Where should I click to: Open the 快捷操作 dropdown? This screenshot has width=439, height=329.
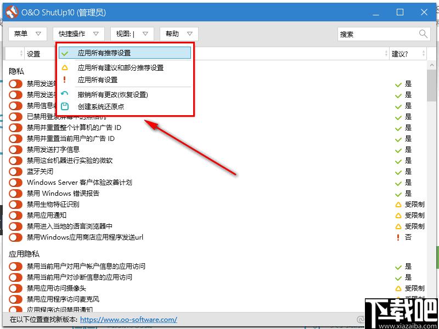pos(78,34)
